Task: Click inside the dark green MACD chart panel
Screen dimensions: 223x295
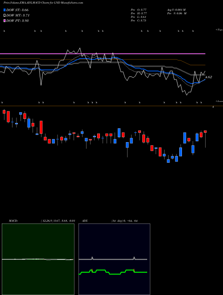Action: [x=38, y=259]
